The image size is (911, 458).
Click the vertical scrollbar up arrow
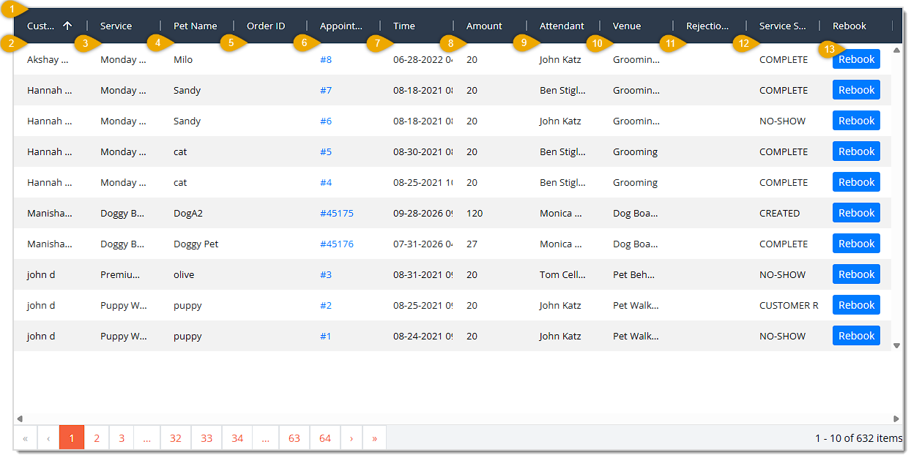point(897,50)
